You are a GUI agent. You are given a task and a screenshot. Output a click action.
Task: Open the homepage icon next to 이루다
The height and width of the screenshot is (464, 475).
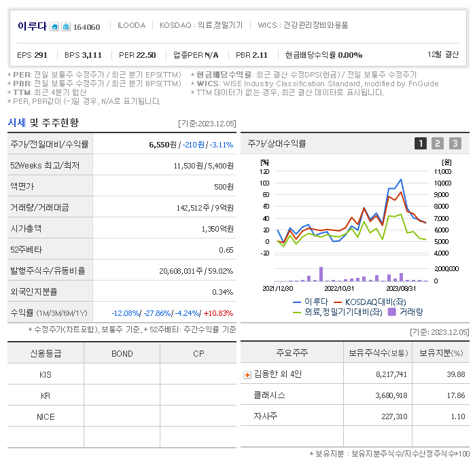[54, 26]
